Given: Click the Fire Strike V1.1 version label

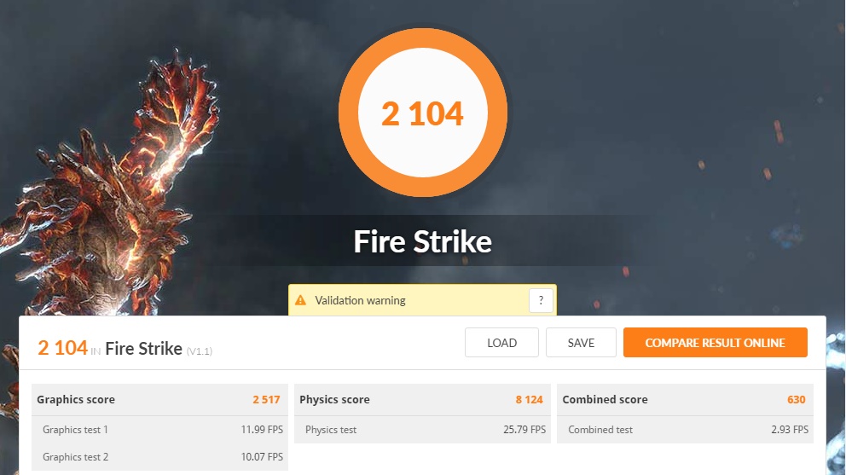Looking at the screenshot, I should tap(200, 351).
